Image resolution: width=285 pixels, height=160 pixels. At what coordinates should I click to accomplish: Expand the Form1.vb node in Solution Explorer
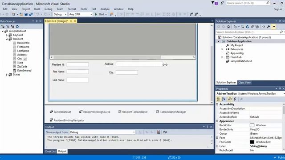[222, 57]
